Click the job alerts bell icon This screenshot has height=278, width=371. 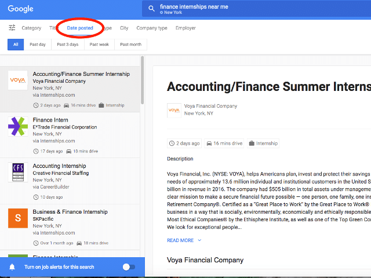[12, 267]
